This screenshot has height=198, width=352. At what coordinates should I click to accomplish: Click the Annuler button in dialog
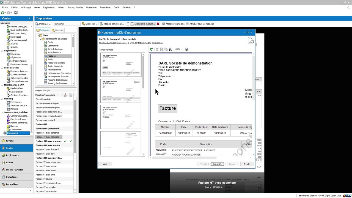(x=247, y=164)
